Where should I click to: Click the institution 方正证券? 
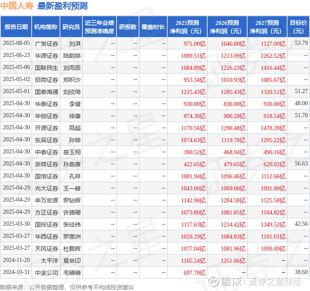click(47, 212)
